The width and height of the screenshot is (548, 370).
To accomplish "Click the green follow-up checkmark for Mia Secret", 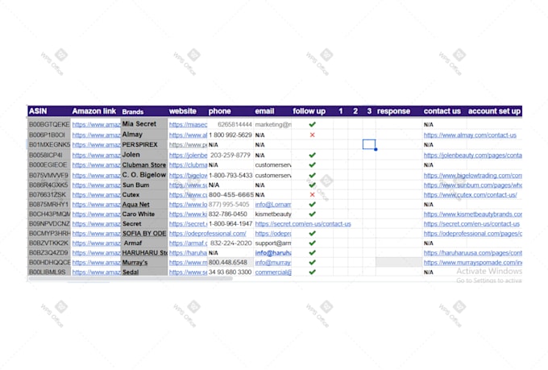I will point(313,124).
